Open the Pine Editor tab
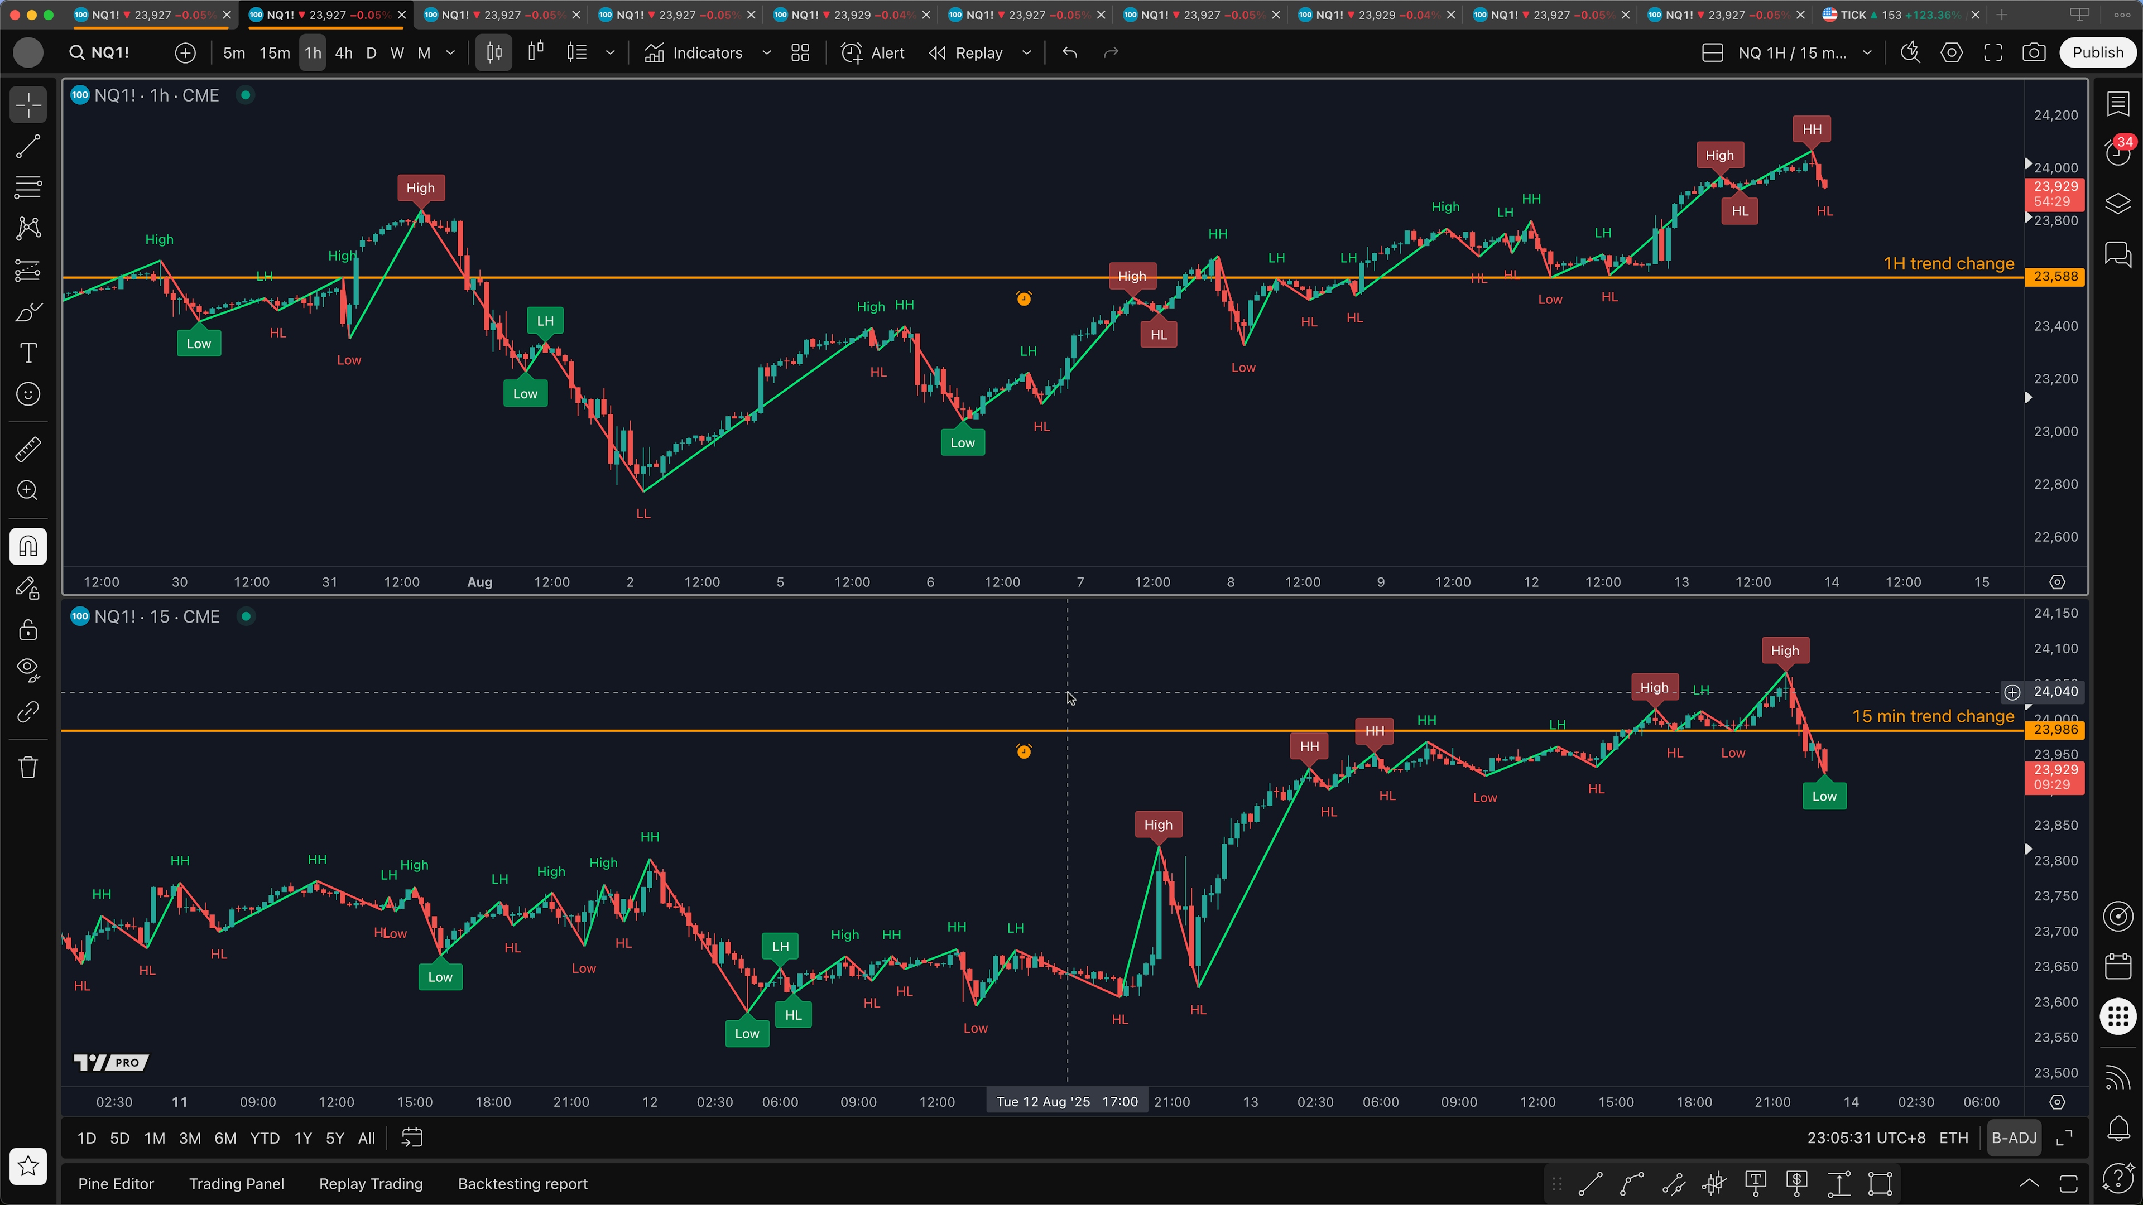The width and height of the screenshot is (2143, 1205). (116, 1183)
